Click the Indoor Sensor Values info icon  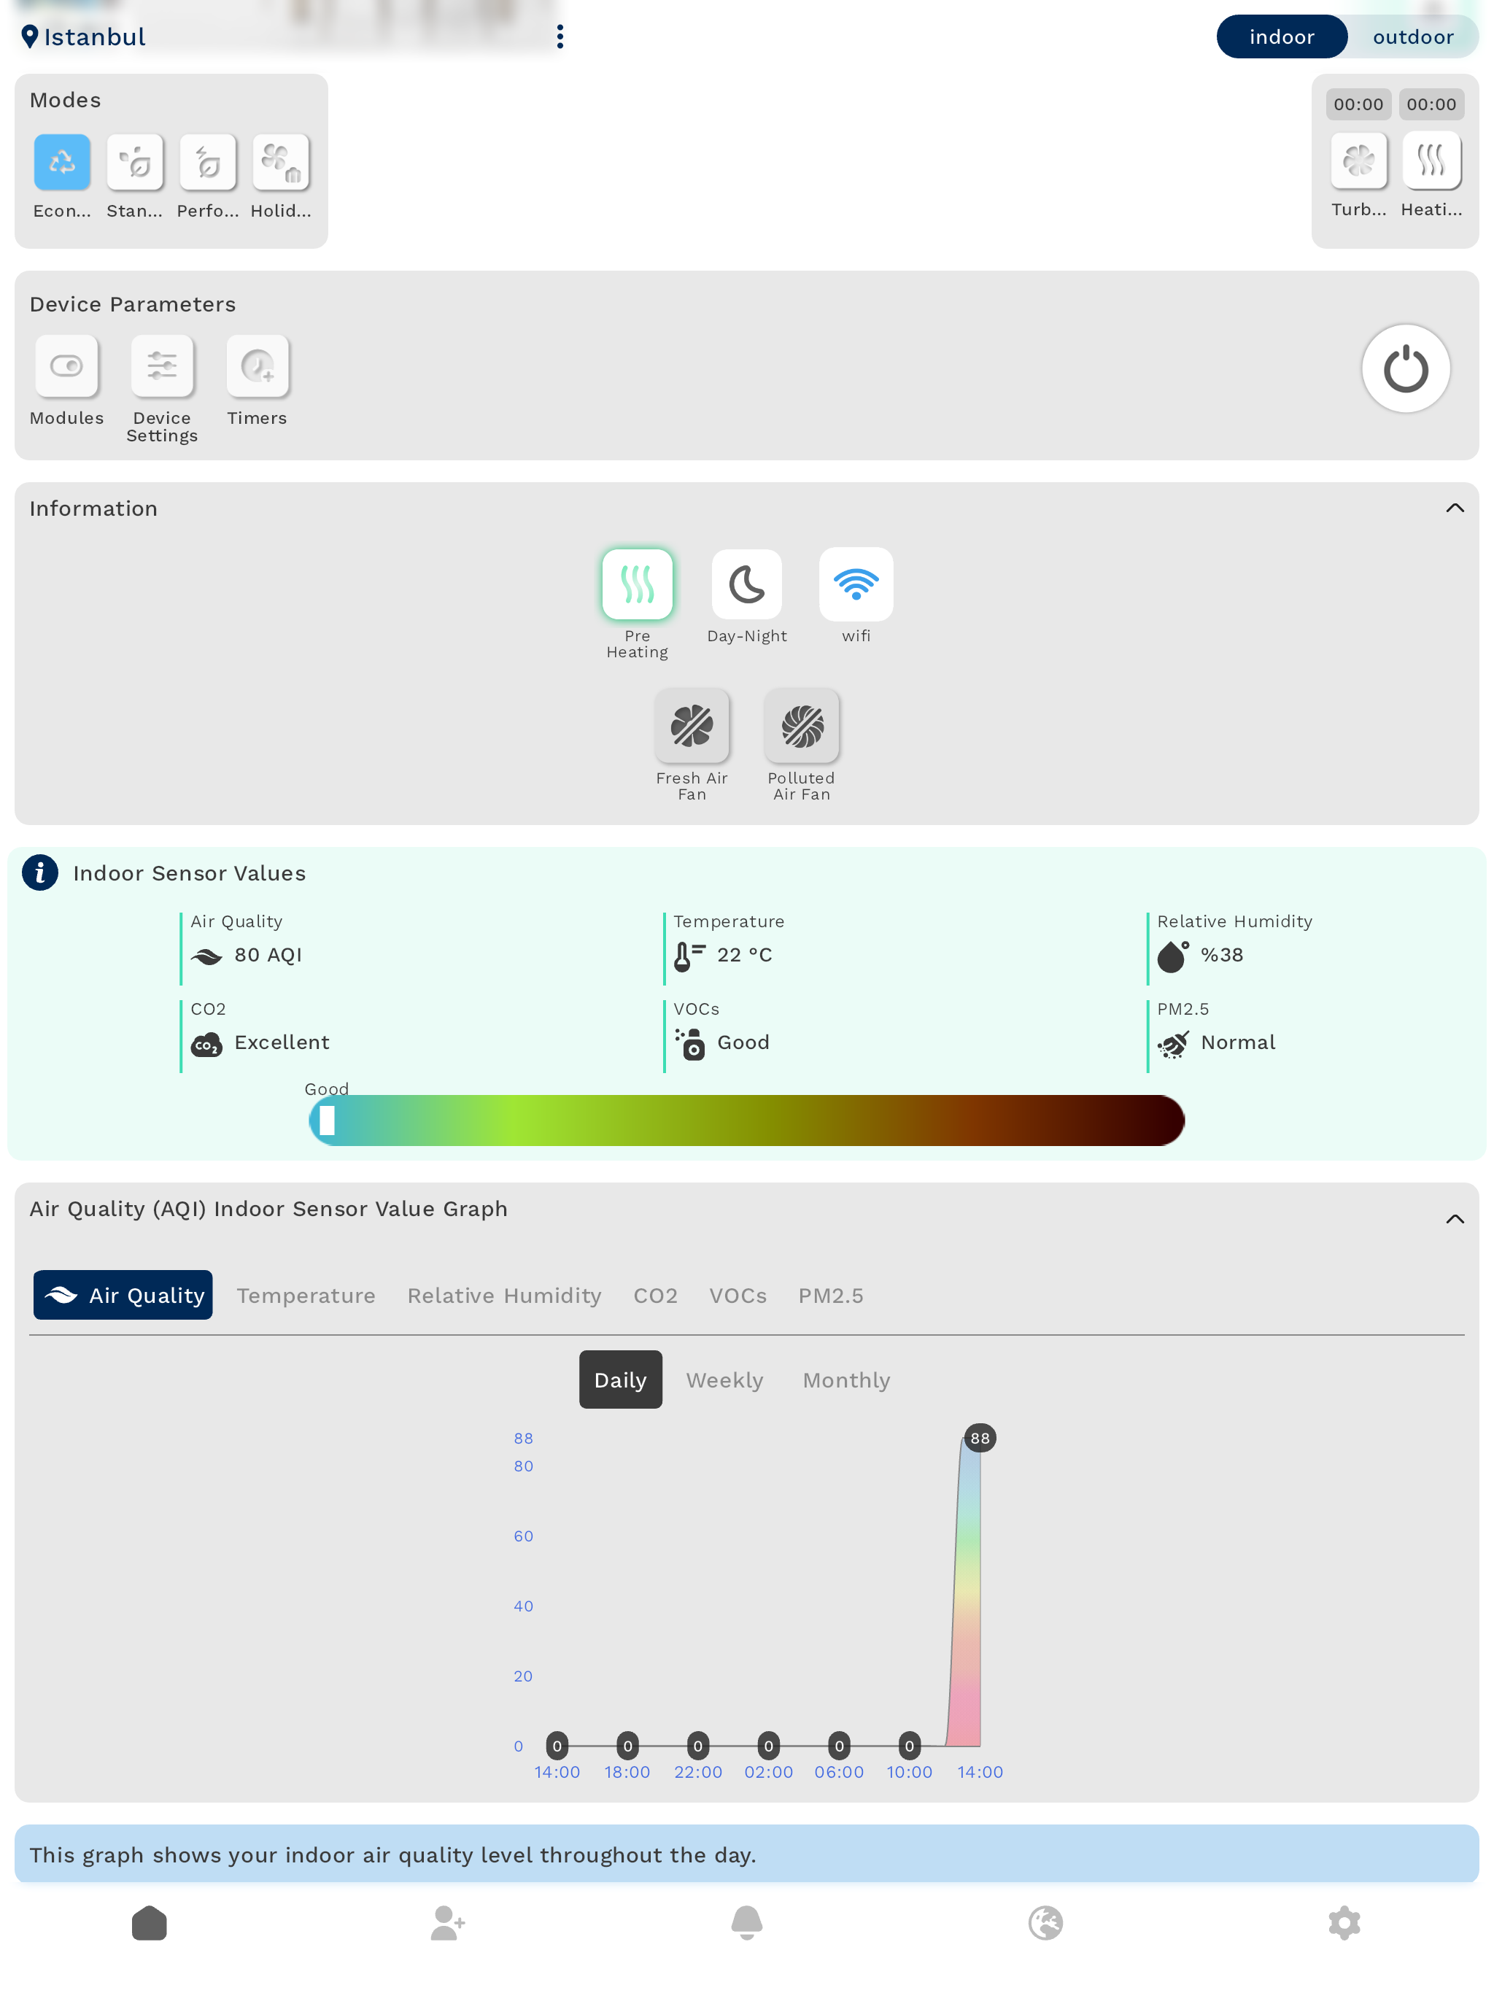coord(41,872)
